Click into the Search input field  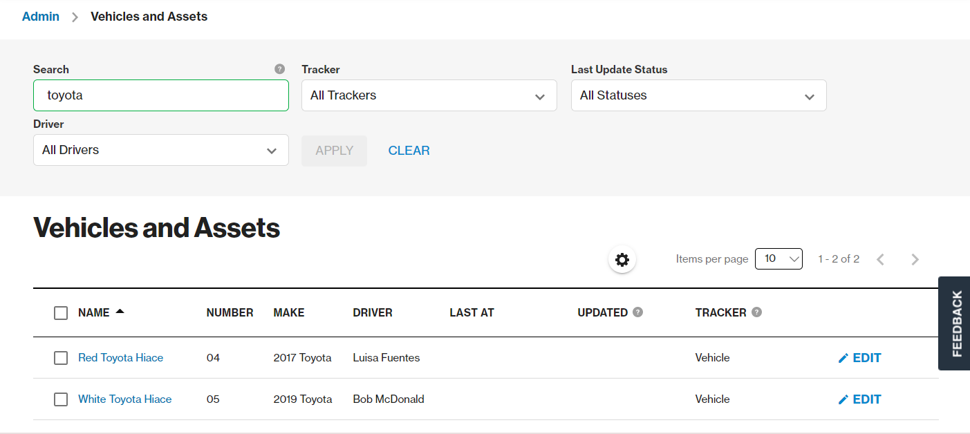pos(161,95)
